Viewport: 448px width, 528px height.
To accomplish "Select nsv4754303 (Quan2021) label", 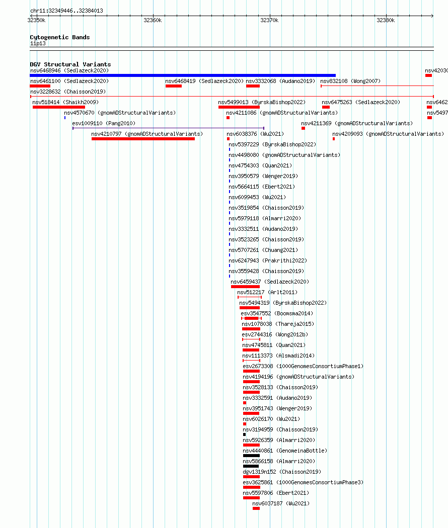I will coord(260,165).
